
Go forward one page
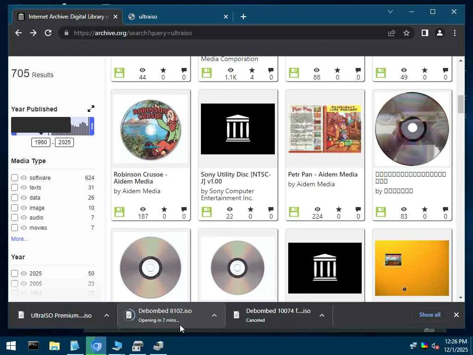[33, 33]
